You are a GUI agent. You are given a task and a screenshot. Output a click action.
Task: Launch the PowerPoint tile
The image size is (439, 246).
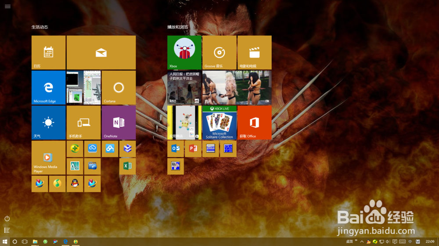point(193,149)
